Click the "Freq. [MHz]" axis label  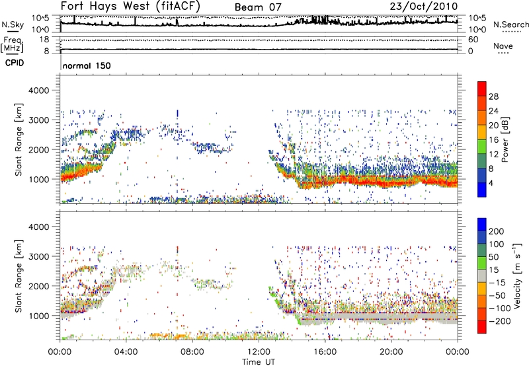click(12, 44)
